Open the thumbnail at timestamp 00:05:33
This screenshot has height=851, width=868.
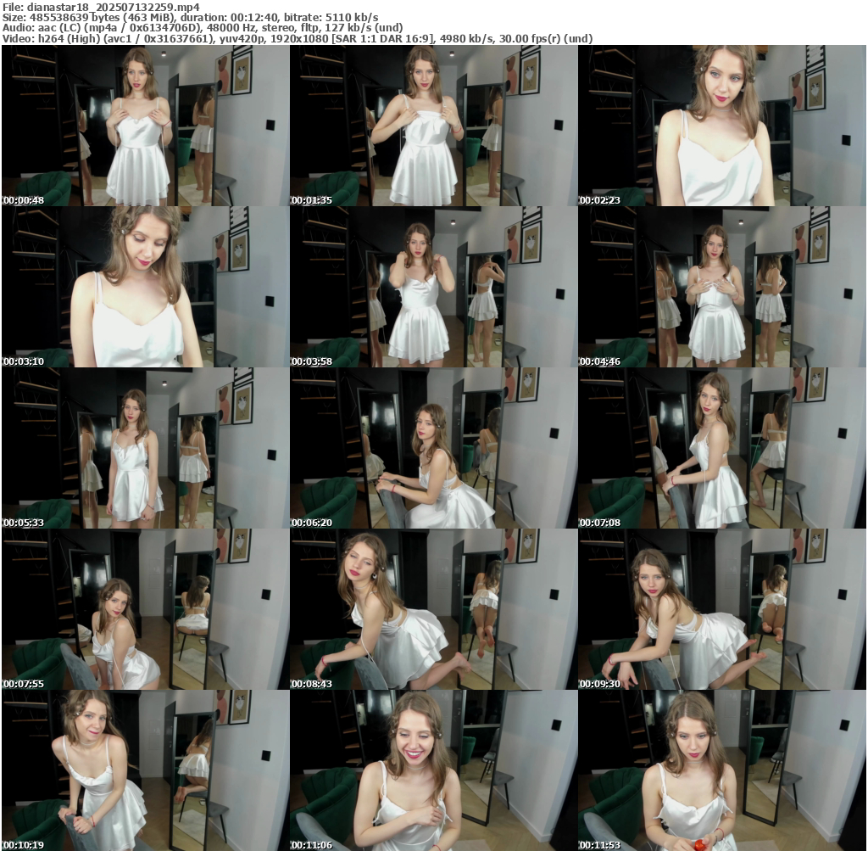[146, 448]
